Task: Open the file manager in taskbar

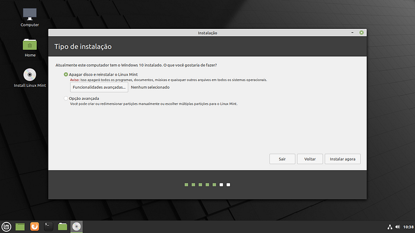Action: (x=62, y=226)
